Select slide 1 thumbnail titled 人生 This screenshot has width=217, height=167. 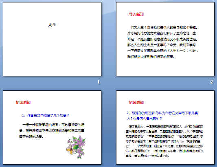pos(52,39)
